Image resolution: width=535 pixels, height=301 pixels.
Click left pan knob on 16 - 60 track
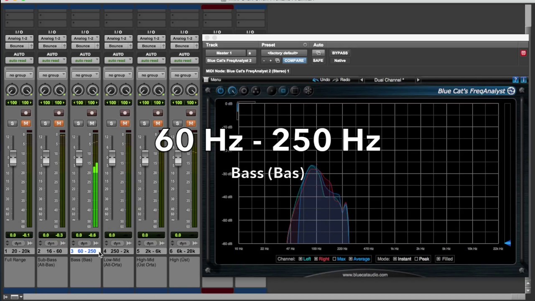pyautogui.click(x=45, y=90)
